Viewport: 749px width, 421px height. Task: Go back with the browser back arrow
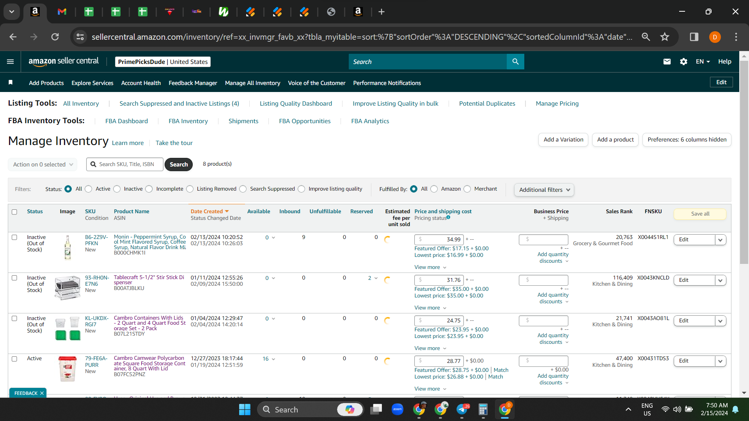13,37
